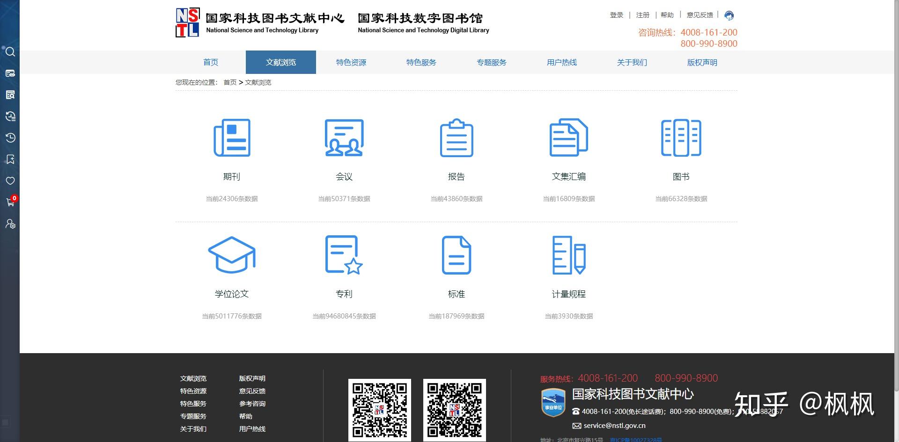Click the 期刊 label text

(x=232, y=176)
